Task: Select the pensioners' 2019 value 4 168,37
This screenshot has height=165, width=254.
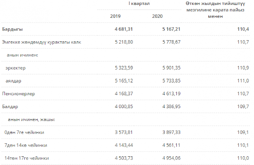Action: coord(124,94)
